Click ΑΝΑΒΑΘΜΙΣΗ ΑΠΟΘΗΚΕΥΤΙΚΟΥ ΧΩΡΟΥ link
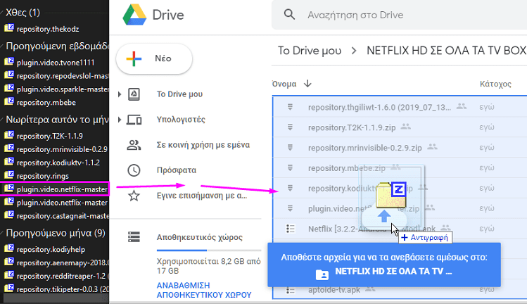 (203, 290)
